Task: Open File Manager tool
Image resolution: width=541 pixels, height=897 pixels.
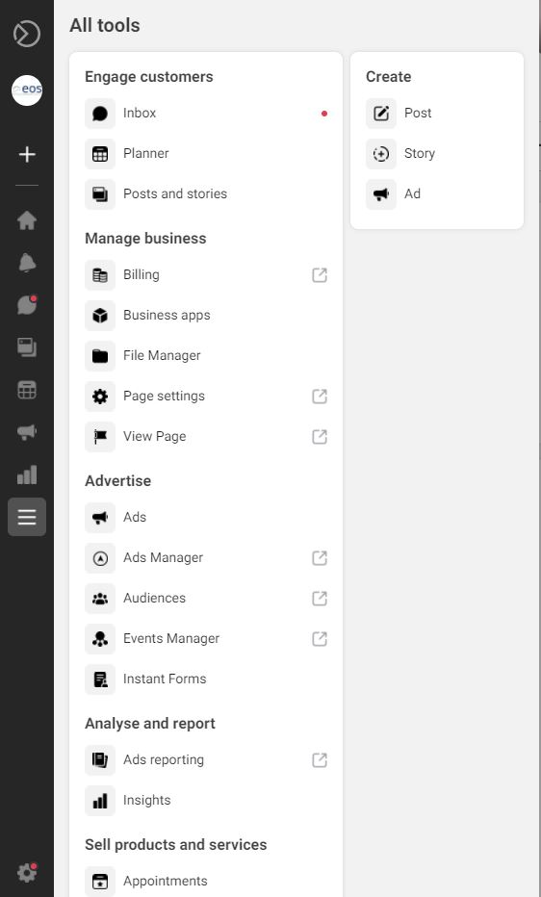Action: tap(206, 356)
